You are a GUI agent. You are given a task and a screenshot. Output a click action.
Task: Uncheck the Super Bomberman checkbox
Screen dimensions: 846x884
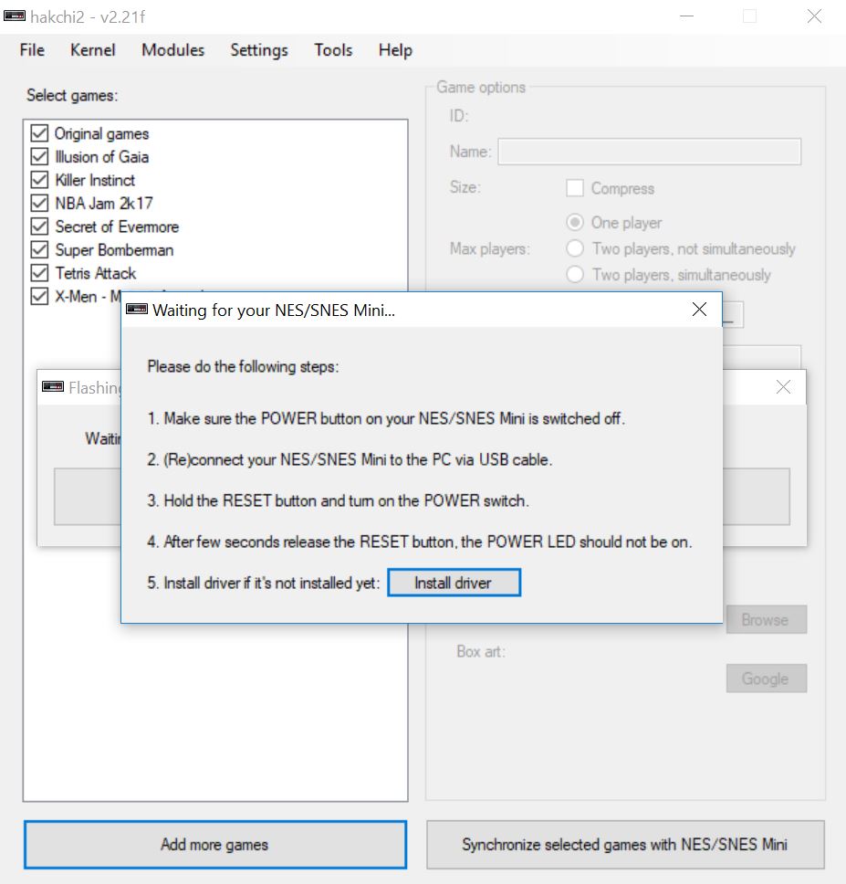(39, 249)
